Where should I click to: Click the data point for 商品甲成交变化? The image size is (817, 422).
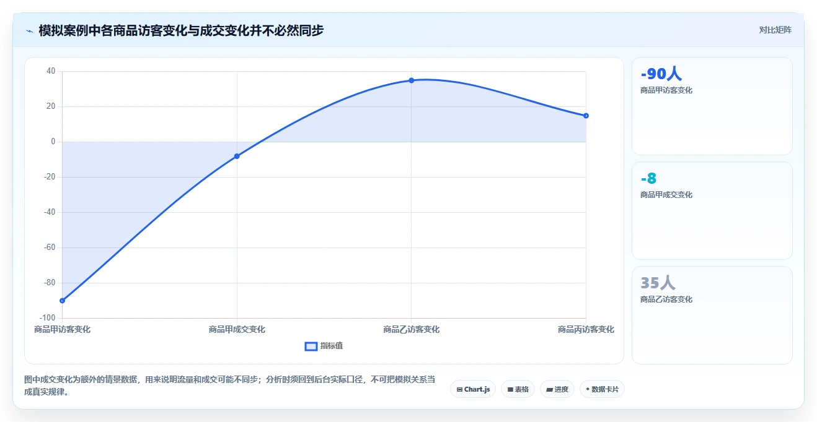pos(237,156)
